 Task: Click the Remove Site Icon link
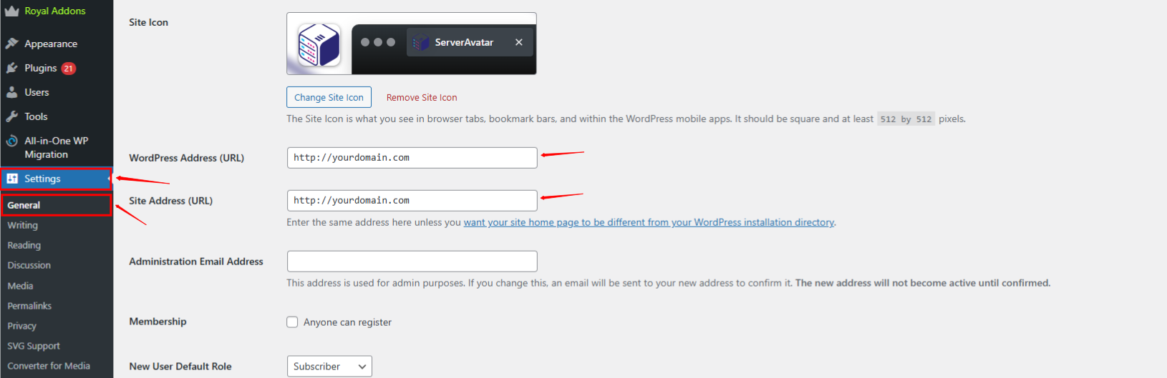[x=422, y=98]
